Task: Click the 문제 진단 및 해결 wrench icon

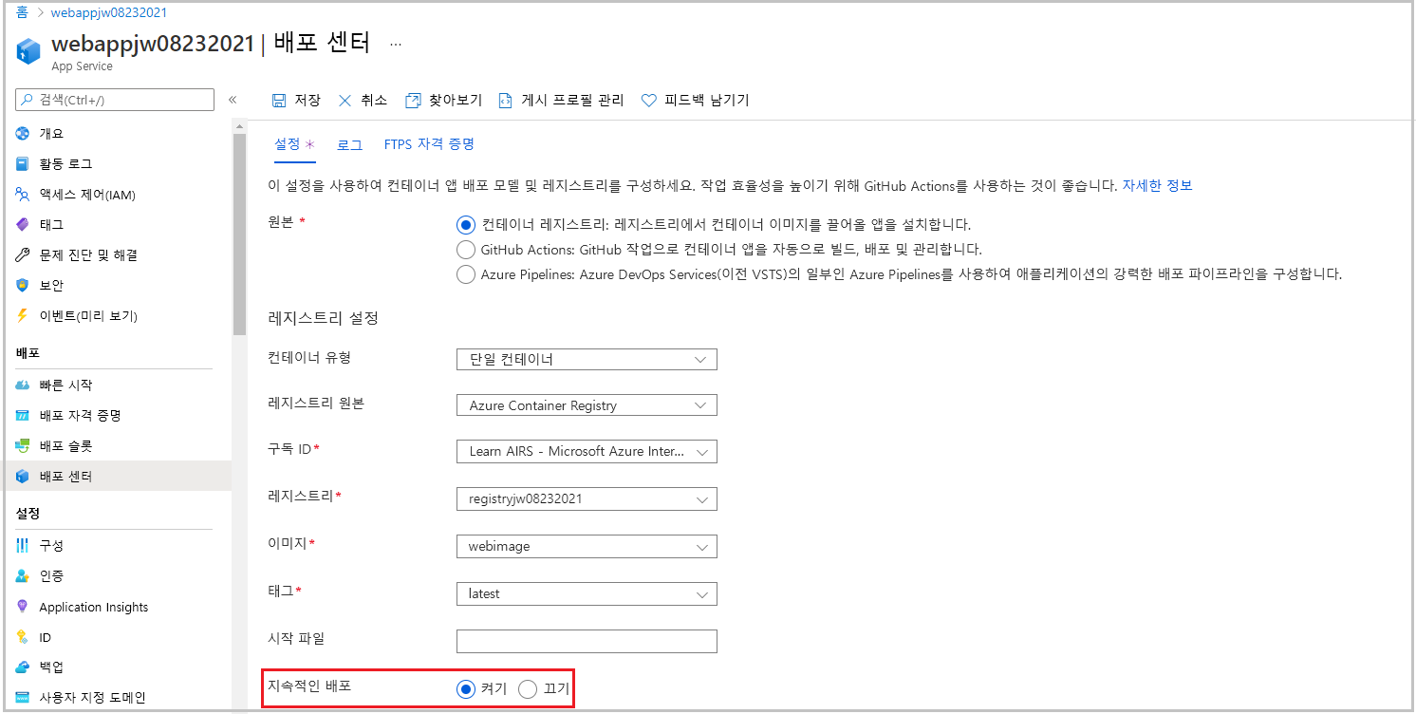Action: (24, 255)
